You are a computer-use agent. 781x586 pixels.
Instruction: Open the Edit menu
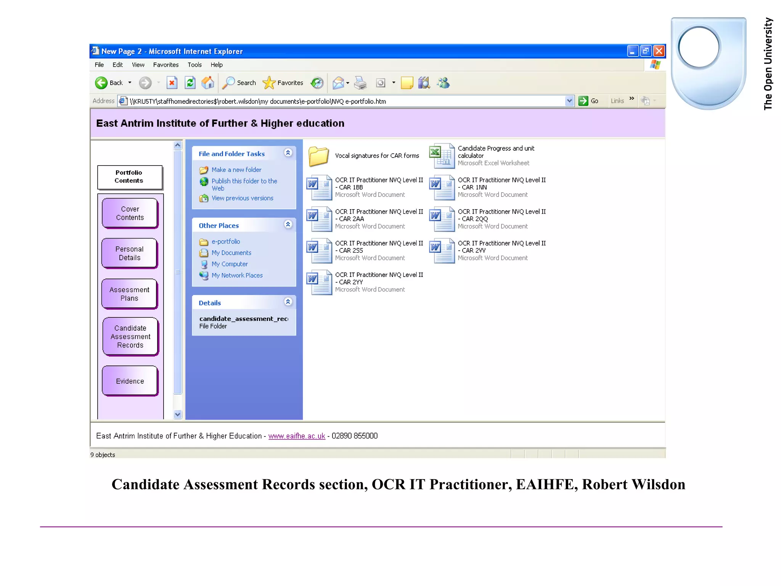117,65
